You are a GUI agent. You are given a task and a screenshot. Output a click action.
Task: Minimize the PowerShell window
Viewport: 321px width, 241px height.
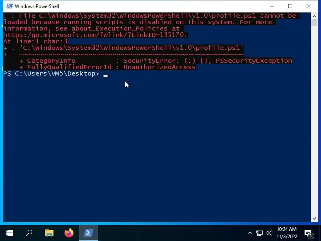pyautogui.click(x=272, y=6)
